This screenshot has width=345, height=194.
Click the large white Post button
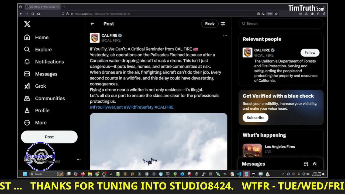pyautogui.click(x=49, y=137)
